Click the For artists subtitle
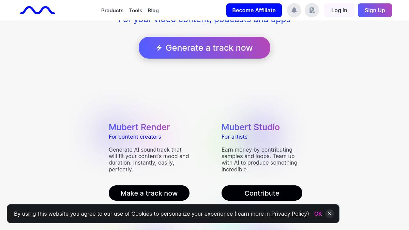This screenshot has height=230, width=409. pos(234,137)
